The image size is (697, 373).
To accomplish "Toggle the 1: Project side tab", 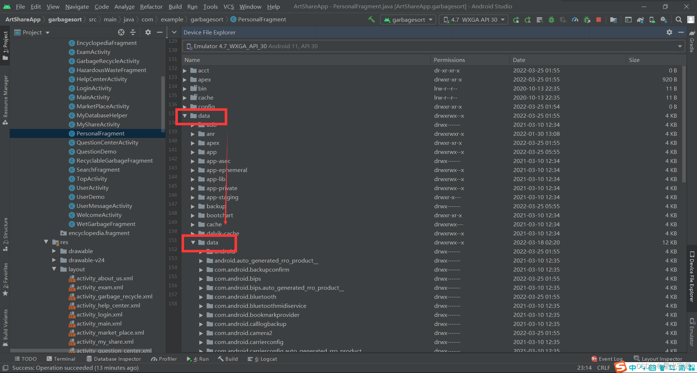I will coord(5,46).
